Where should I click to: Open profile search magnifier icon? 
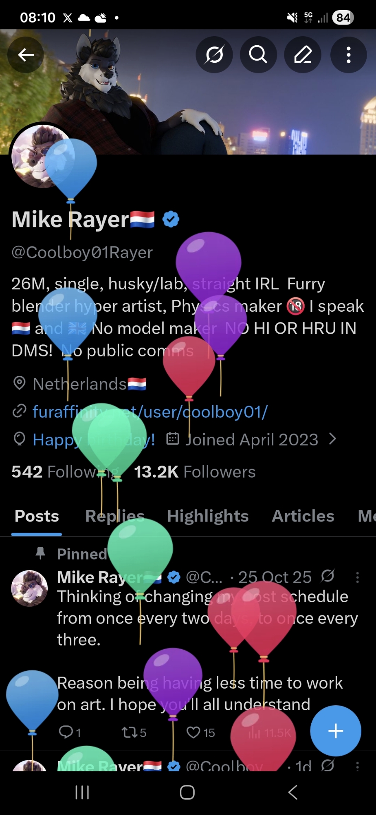coord(258,55)
